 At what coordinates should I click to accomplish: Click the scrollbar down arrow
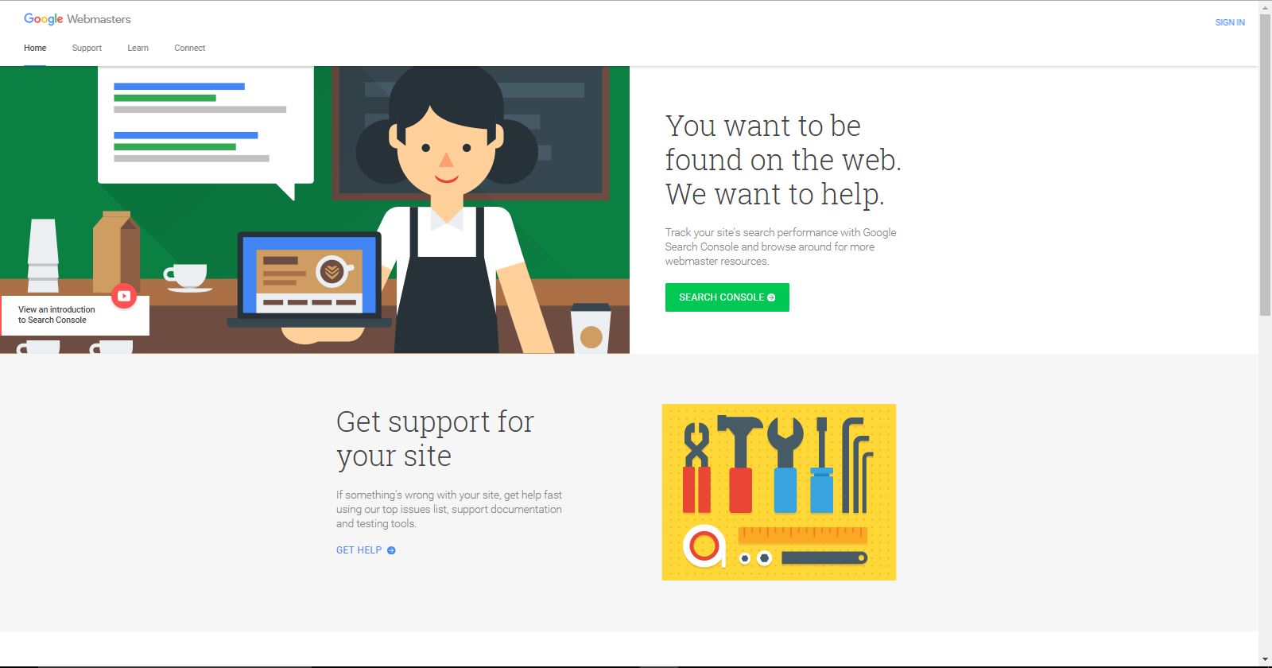coord(1265,660)
